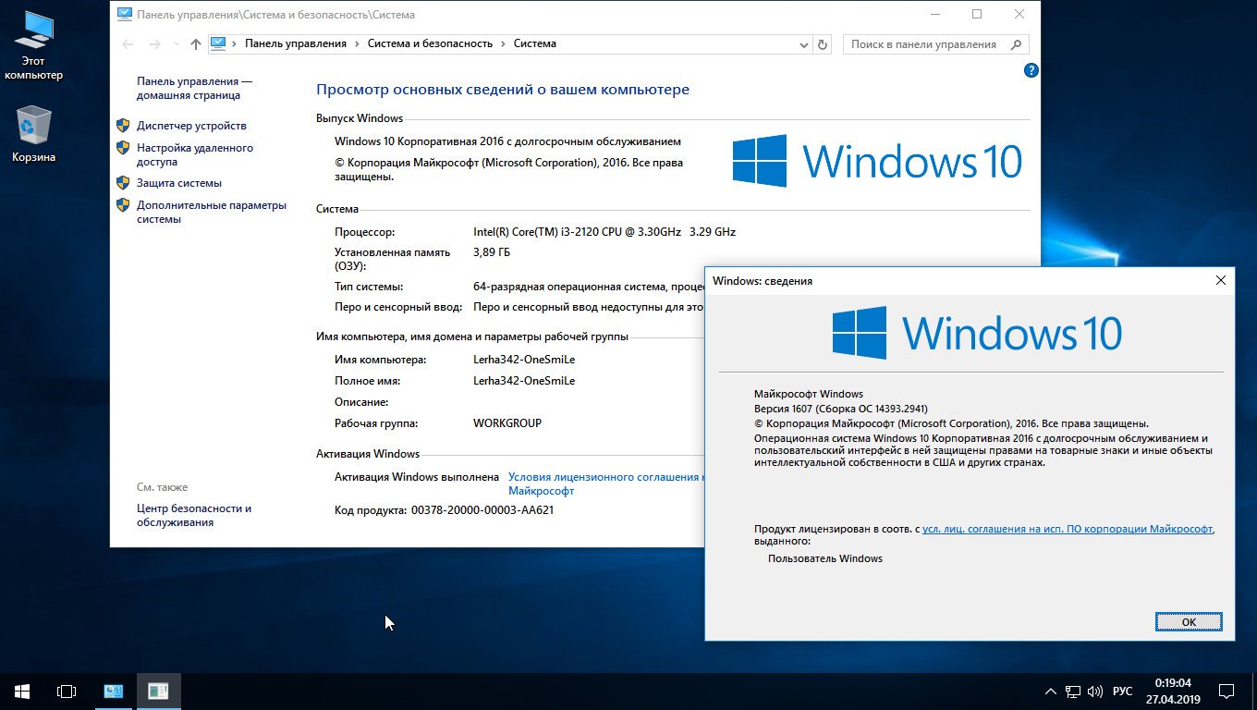Switch to System window taskbar button
1257x710 pixels.
(x=115, y=691)
